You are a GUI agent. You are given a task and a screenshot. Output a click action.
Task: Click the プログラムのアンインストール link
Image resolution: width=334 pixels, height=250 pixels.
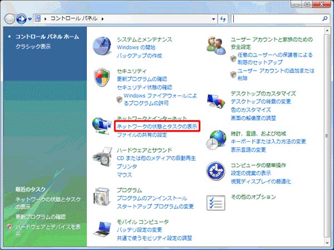click(152, 198)
